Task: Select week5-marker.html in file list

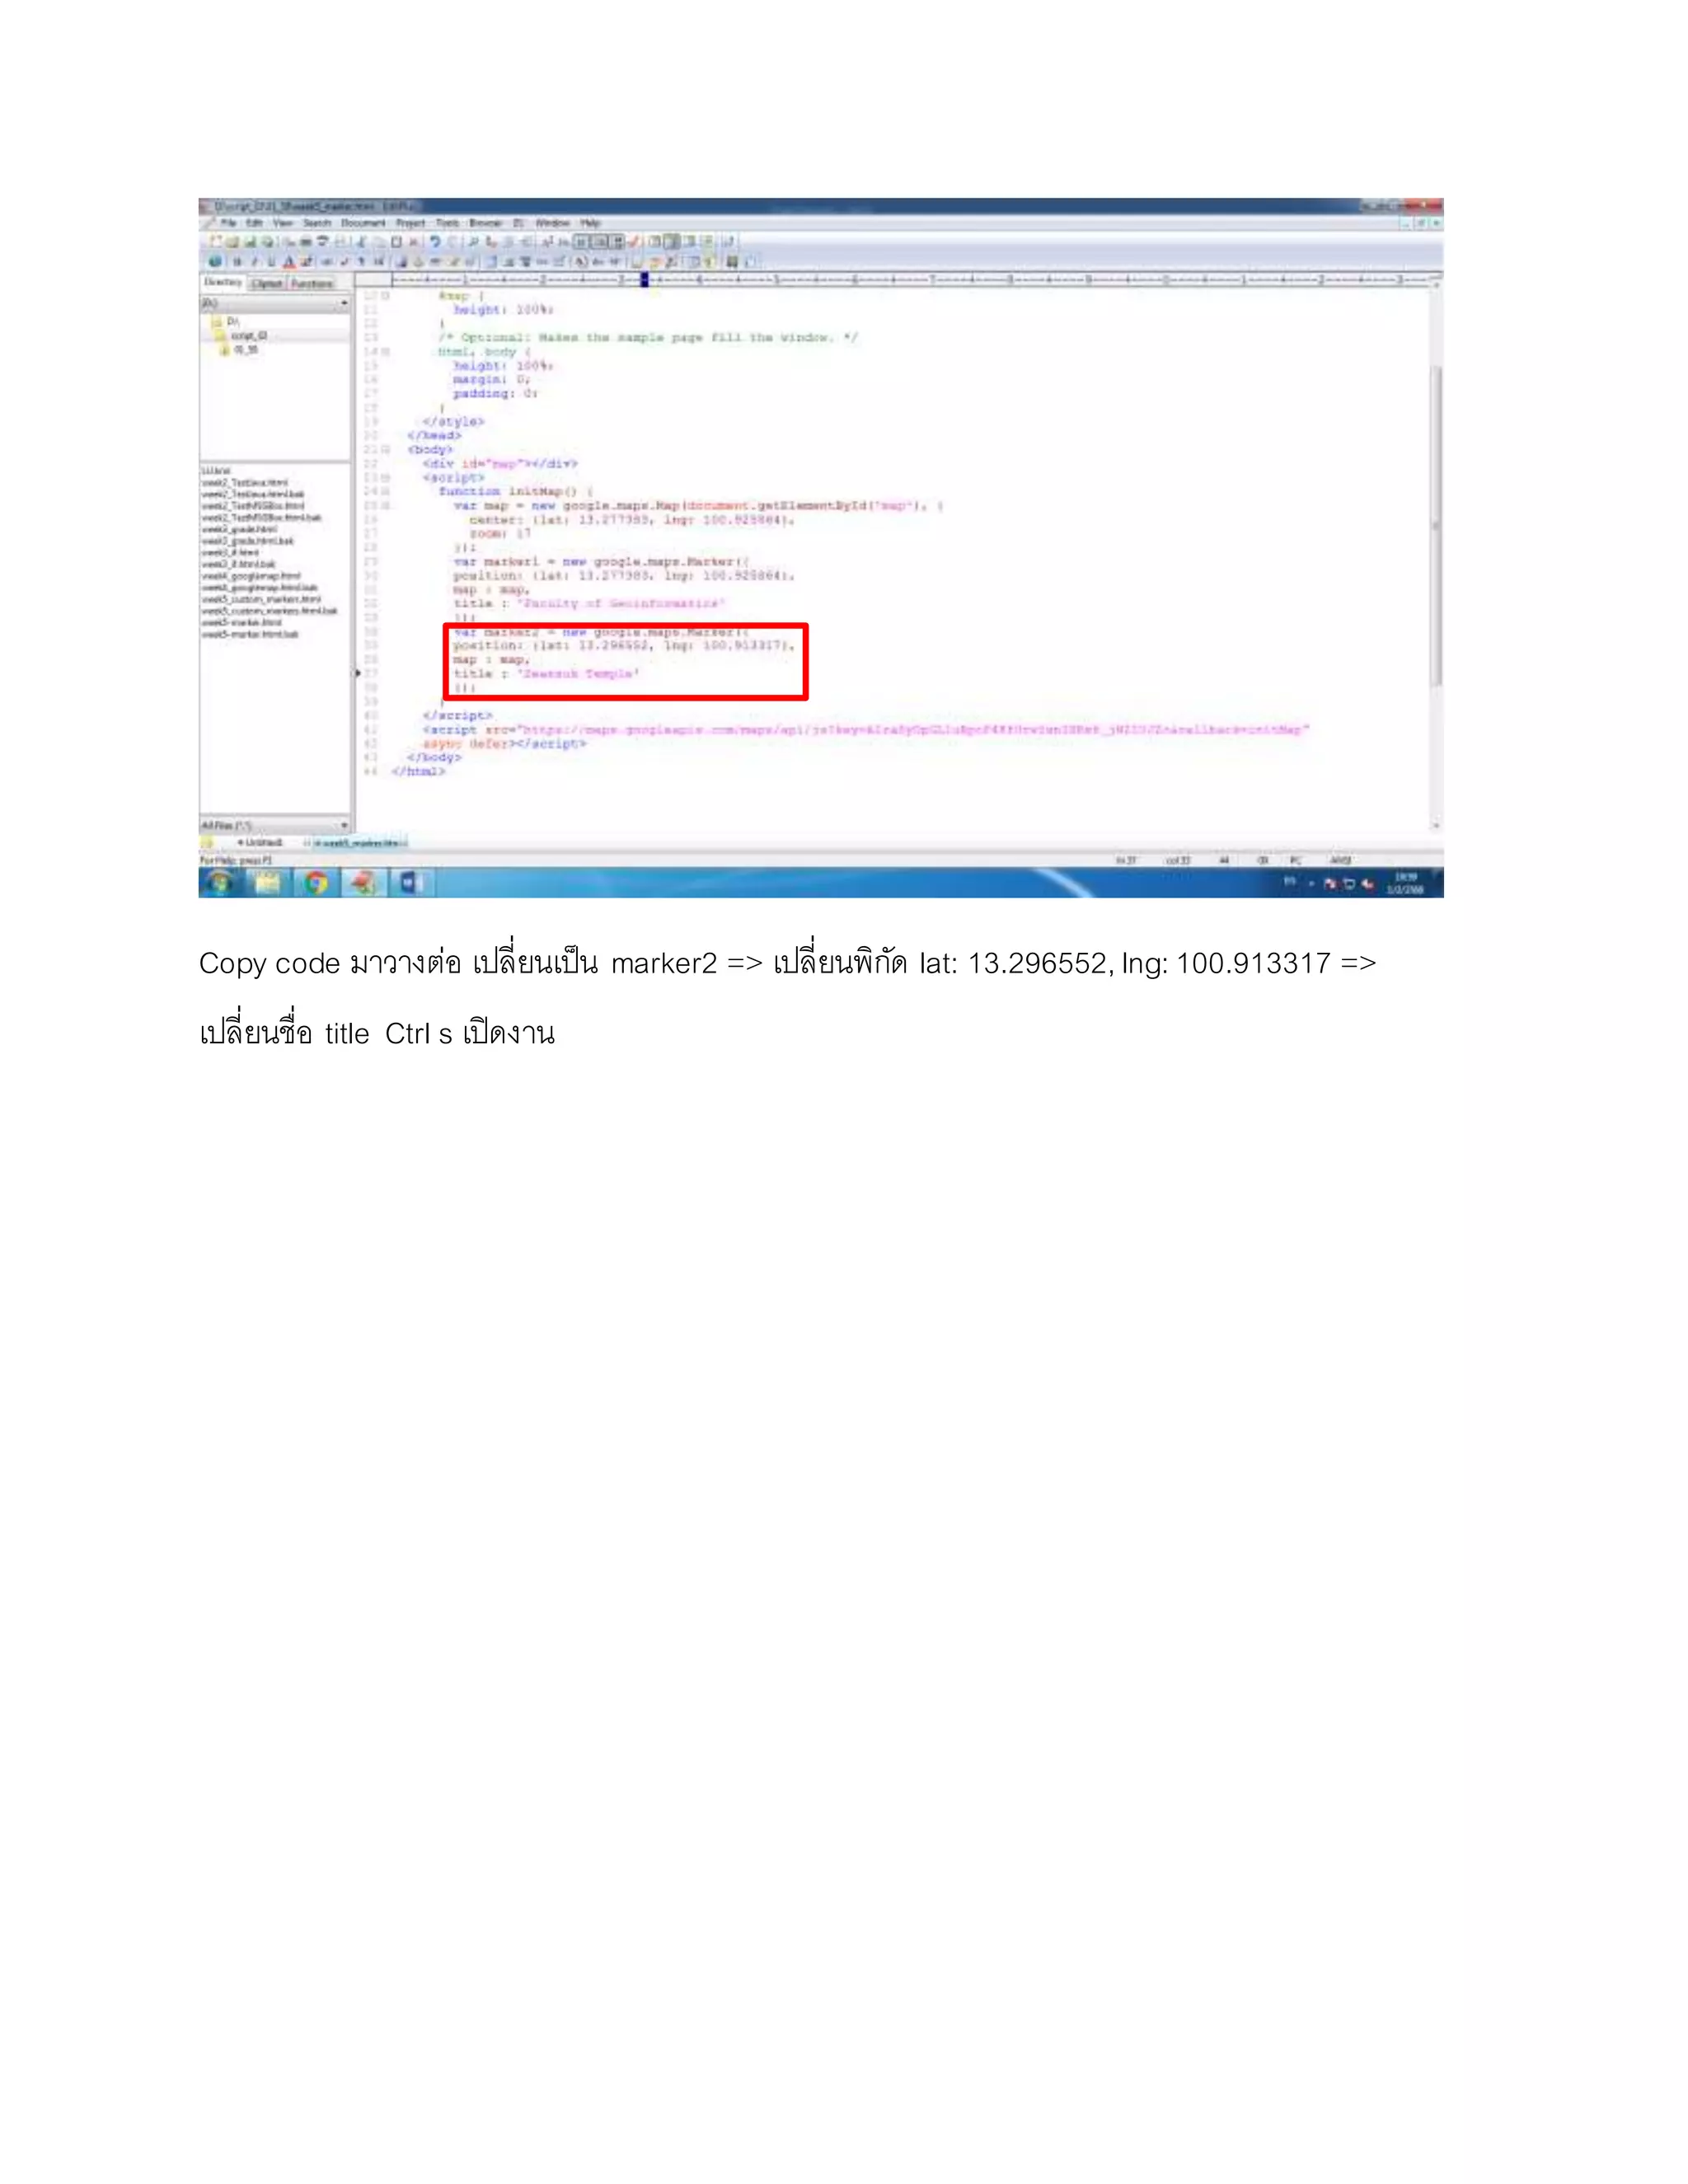Action: 241,622
